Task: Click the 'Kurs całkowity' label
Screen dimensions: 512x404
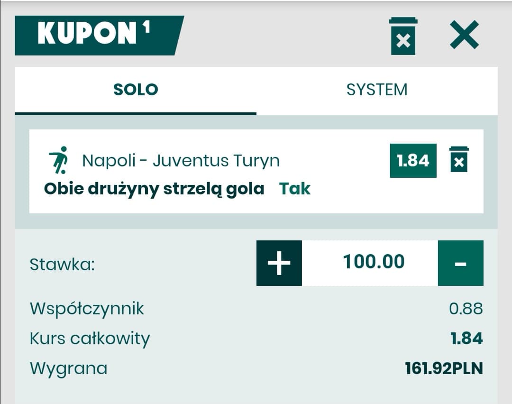Action: (x=90, y=339)
